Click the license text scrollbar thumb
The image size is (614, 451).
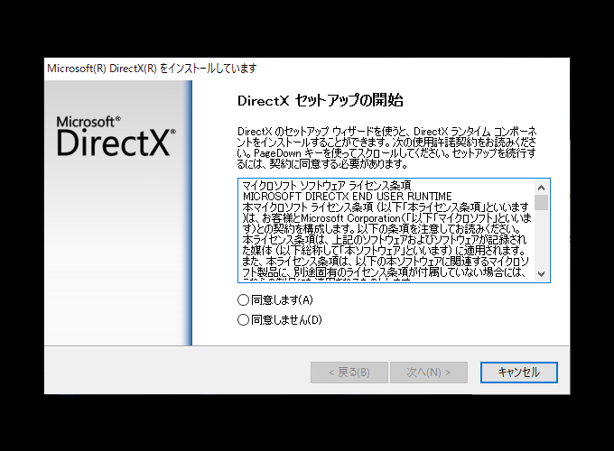pyautogui.click(x=542, y=203)
